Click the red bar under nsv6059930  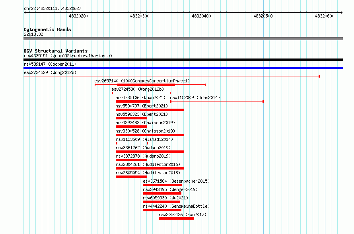tap(161, 202)
